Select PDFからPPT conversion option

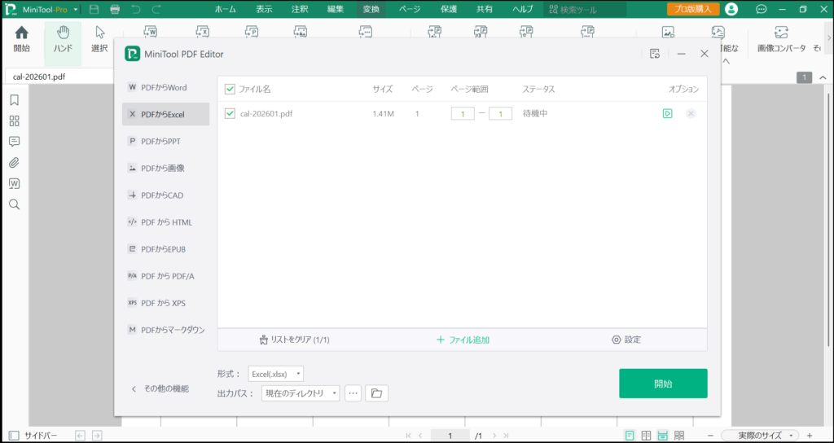tap(165, 141)
